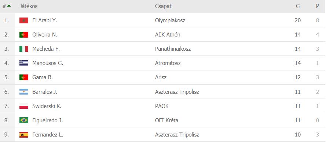Viewport: 326px width, 142px height.
Task: Click the Poland flag beside Swiderski K.
Action: pyautogui.click(x=24, y=106)
